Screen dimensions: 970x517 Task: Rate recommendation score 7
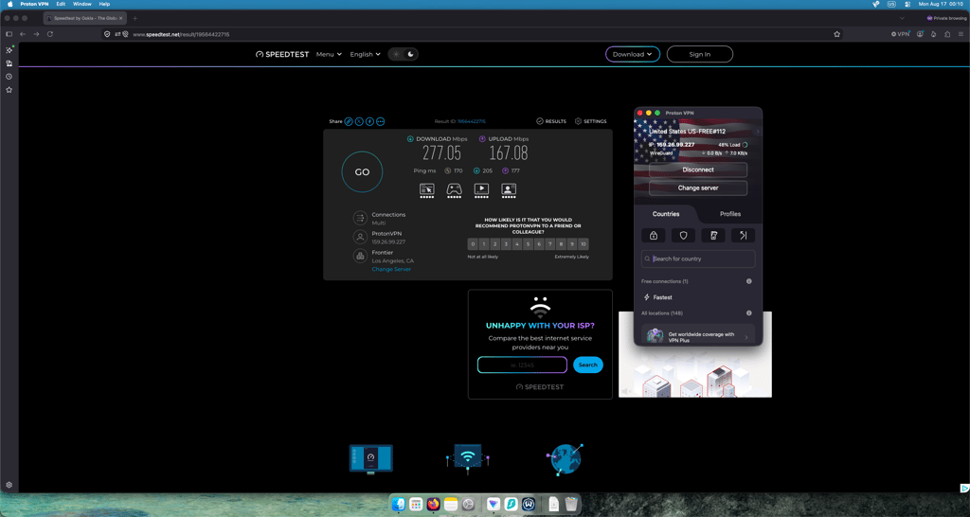(550, 244)
